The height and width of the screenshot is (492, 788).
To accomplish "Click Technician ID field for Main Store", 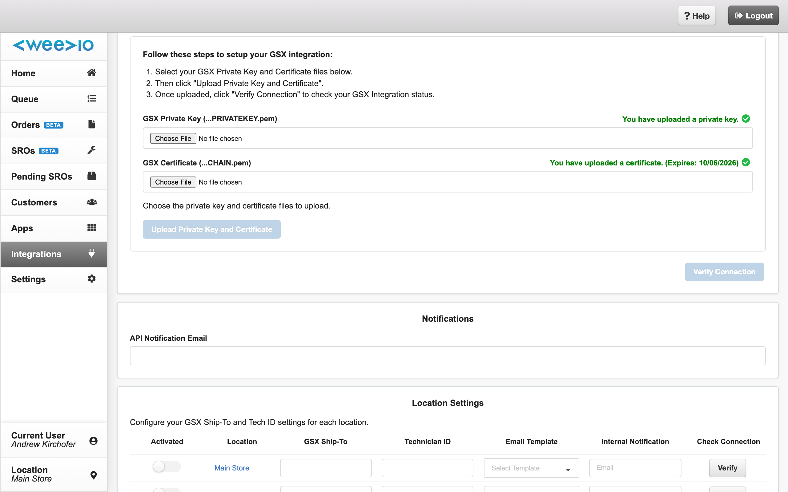I will 427,468.
